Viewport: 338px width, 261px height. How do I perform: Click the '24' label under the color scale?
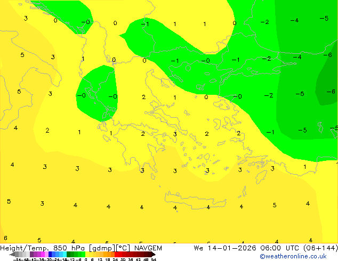click(115, 259)
